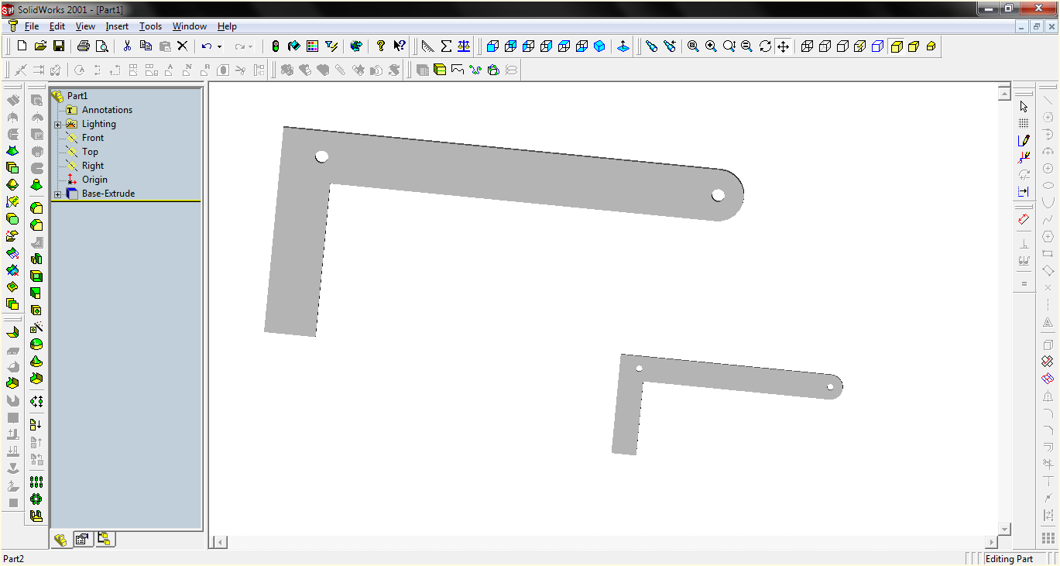Image resolution: width=1060 pixels, height=566 pixels.
Task: Open the Edit menu
Action: tap(57, 26)
